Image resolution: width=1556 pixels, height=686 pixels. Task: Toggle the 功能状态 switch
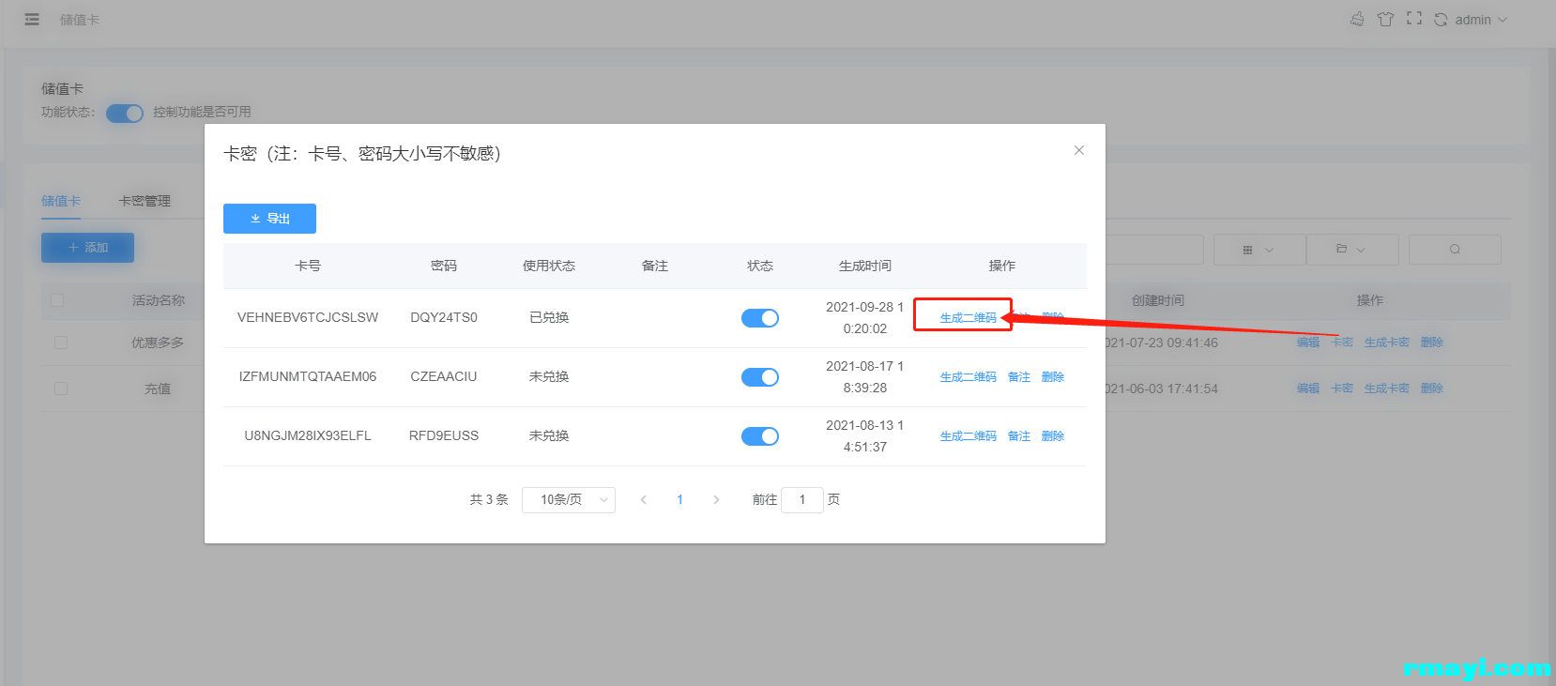(125, 113)
